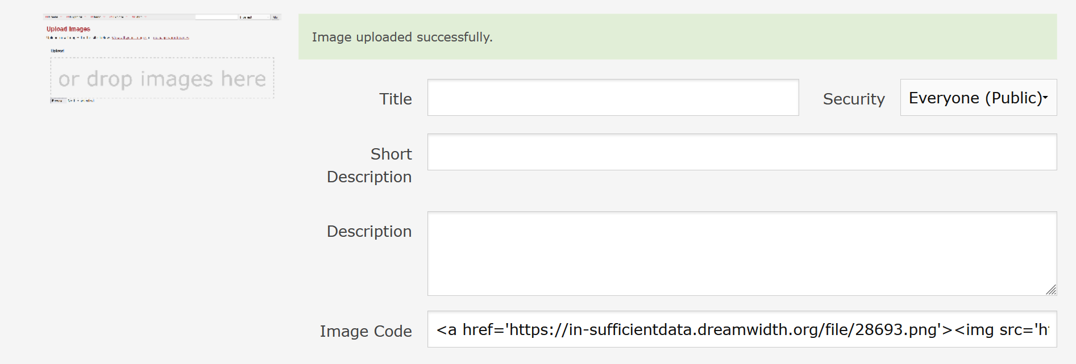The image size is (1076, 364).
Task: Open the Security dropdown showing Everyone (Public)
Action: click(978, 98)
